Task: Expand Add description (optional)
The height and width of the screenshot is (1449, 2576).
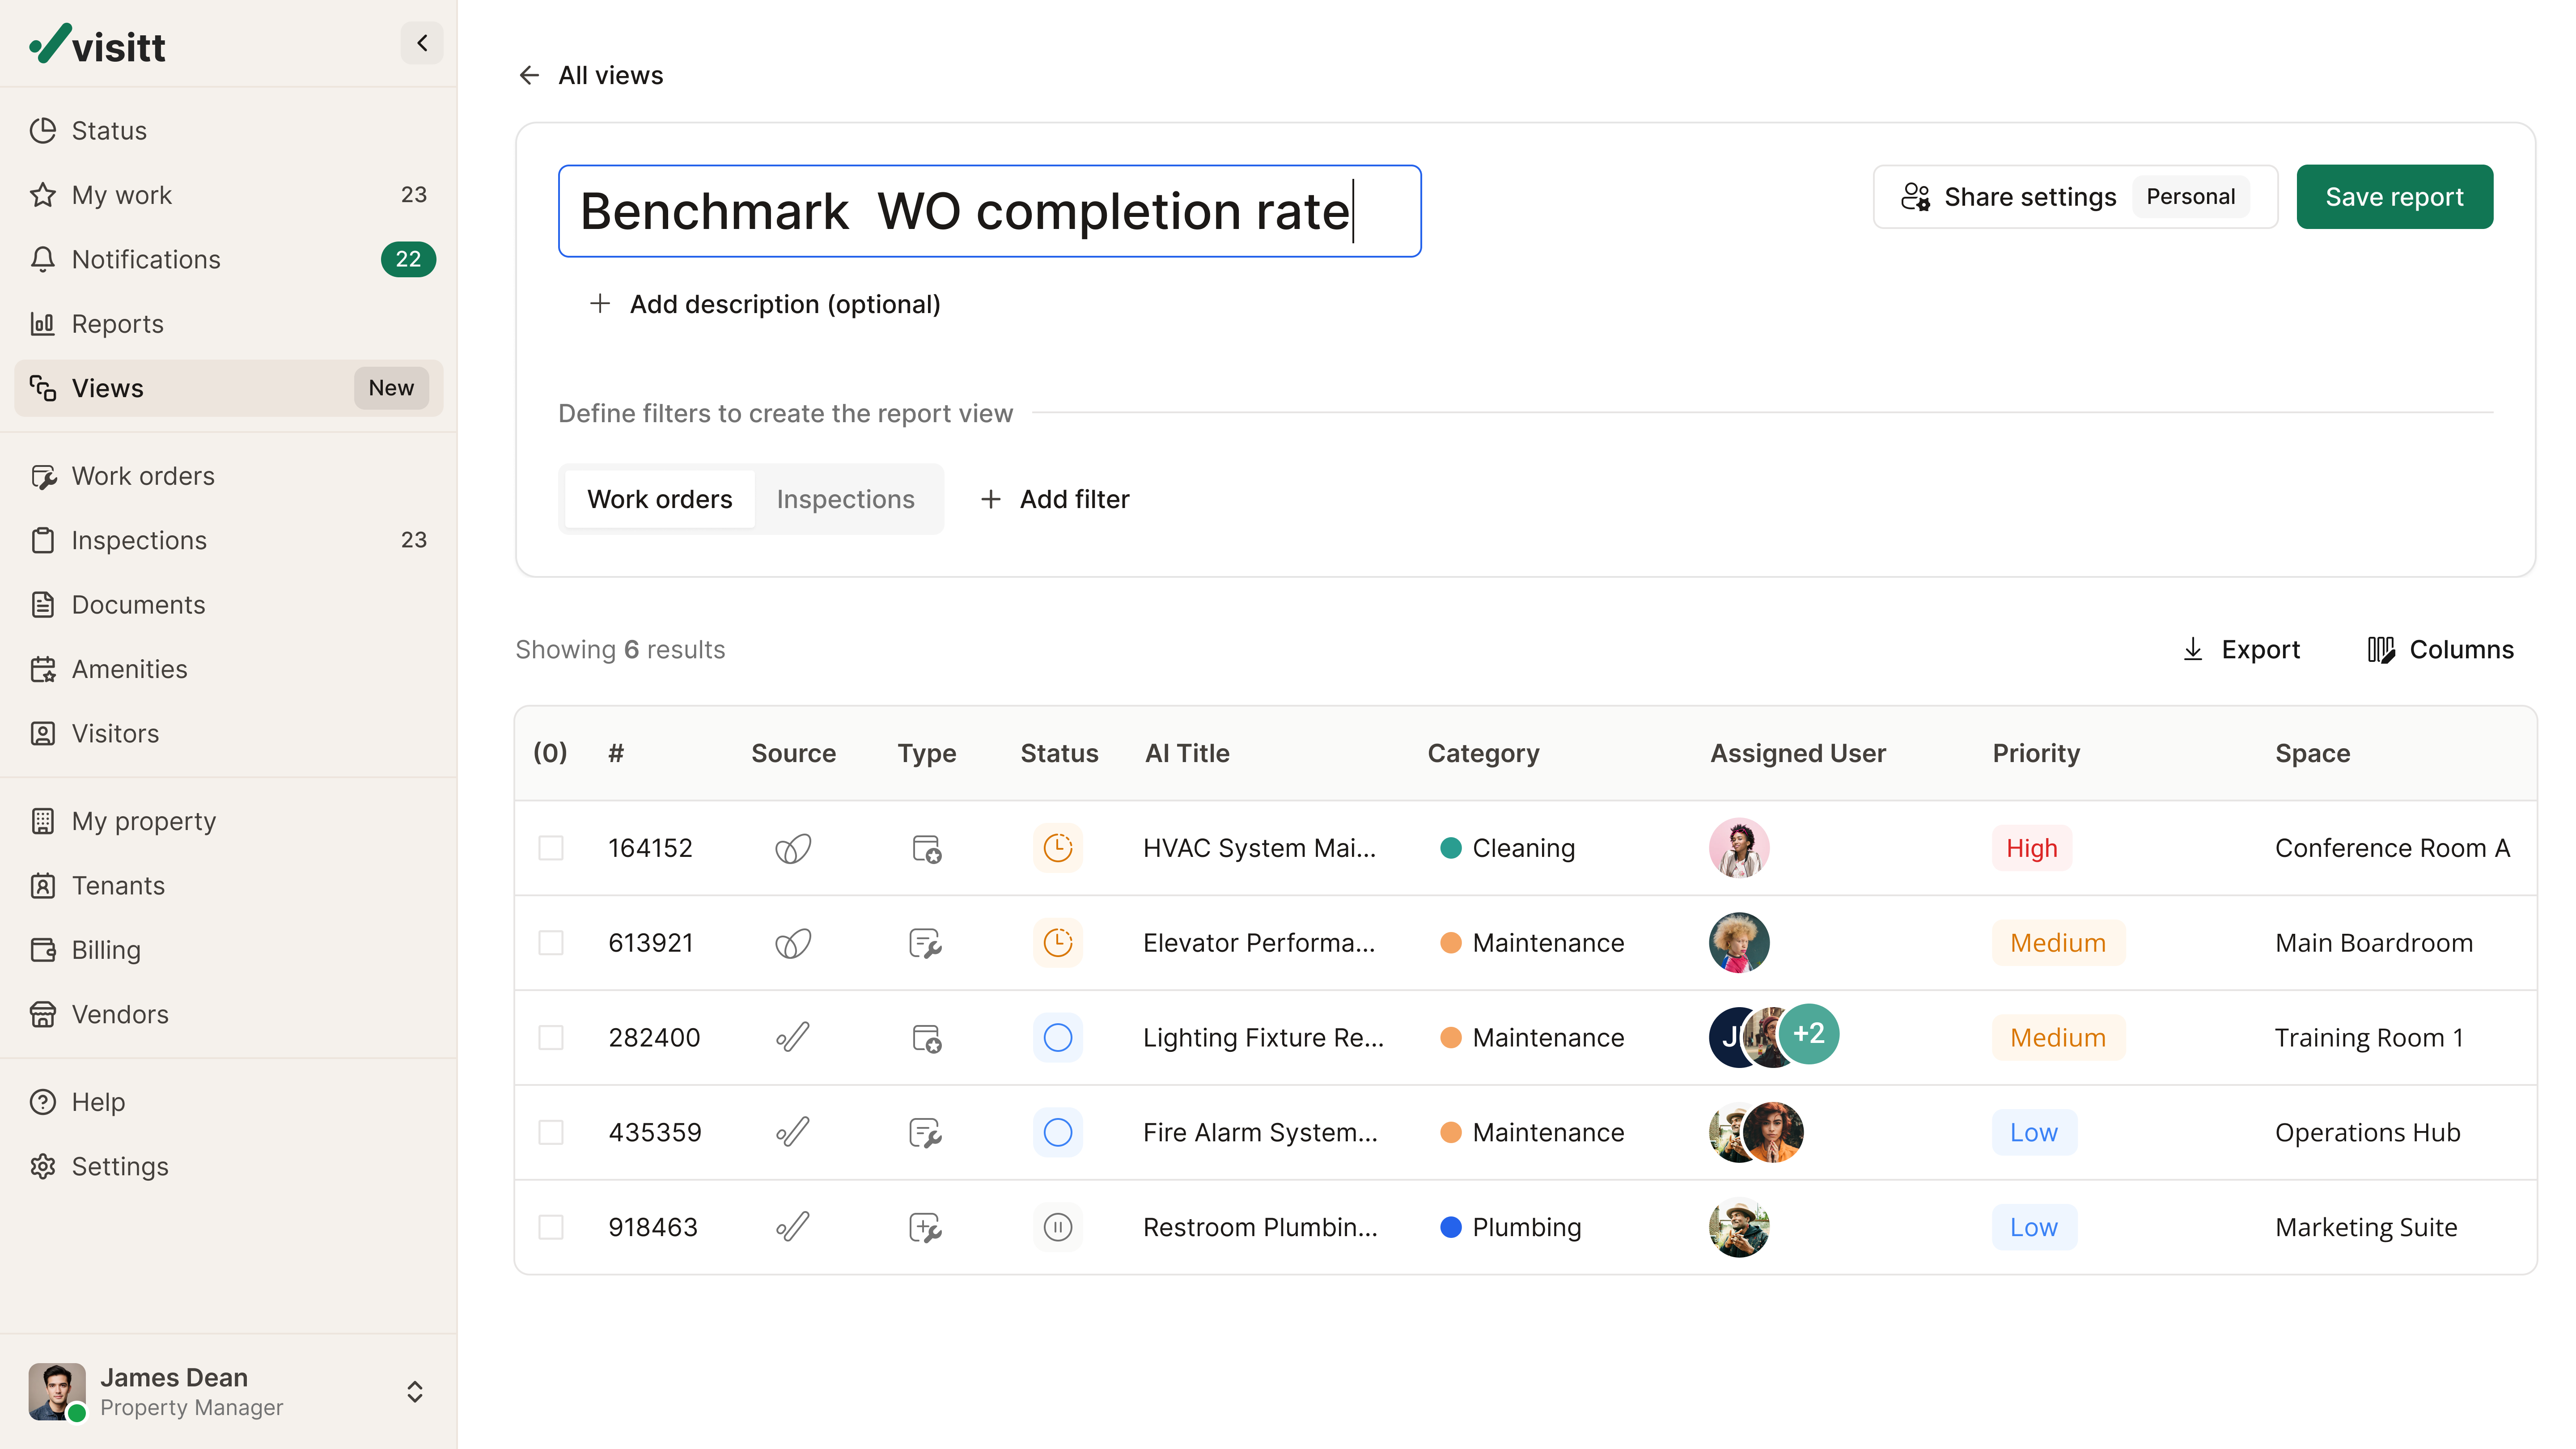Action: [x=765, y=304]
